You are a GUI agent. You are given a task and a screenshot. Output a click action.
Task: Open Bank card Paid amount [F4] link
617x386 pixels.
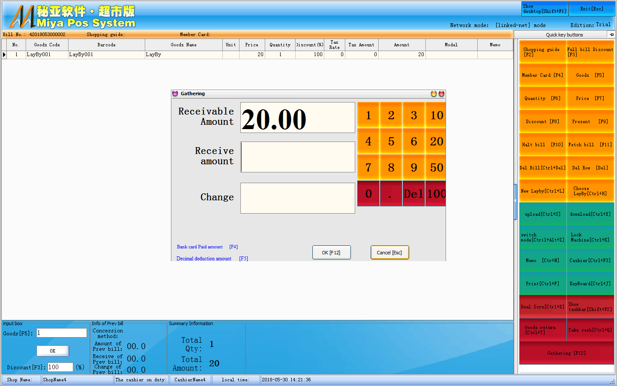207,247
